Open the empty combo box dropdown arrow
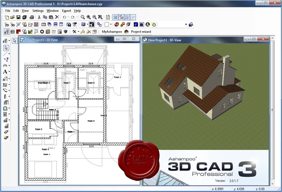Viewport: 282px width, 192px height. coord(186,24)
